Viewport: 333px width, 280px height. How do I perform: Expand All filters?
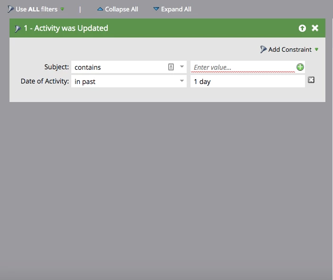tap(172, 9)
